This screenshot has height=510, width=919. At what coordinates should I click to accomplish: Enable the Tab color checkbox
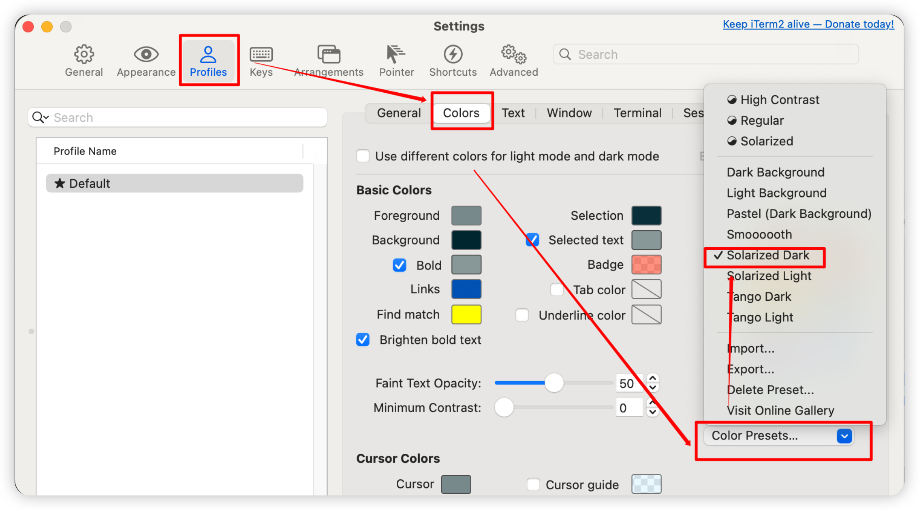pyautogui.click(x=557, y=289)
